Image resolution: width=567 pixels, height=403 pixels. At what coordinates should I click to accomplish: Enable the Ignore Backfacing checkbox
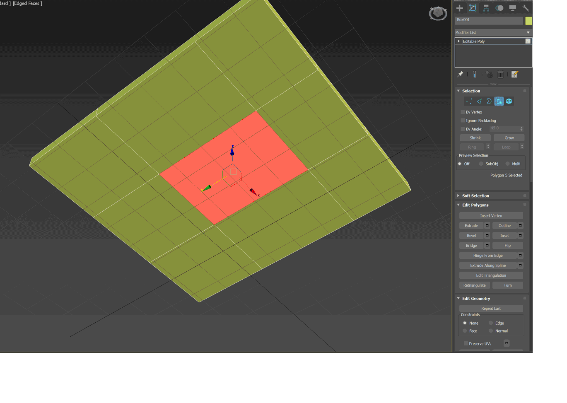[463, 121]
